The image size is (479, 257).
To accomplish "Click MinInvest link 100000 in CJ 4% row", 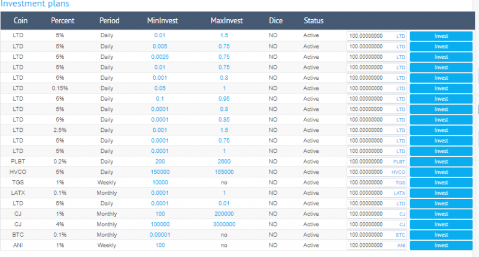I will [160, 224].
